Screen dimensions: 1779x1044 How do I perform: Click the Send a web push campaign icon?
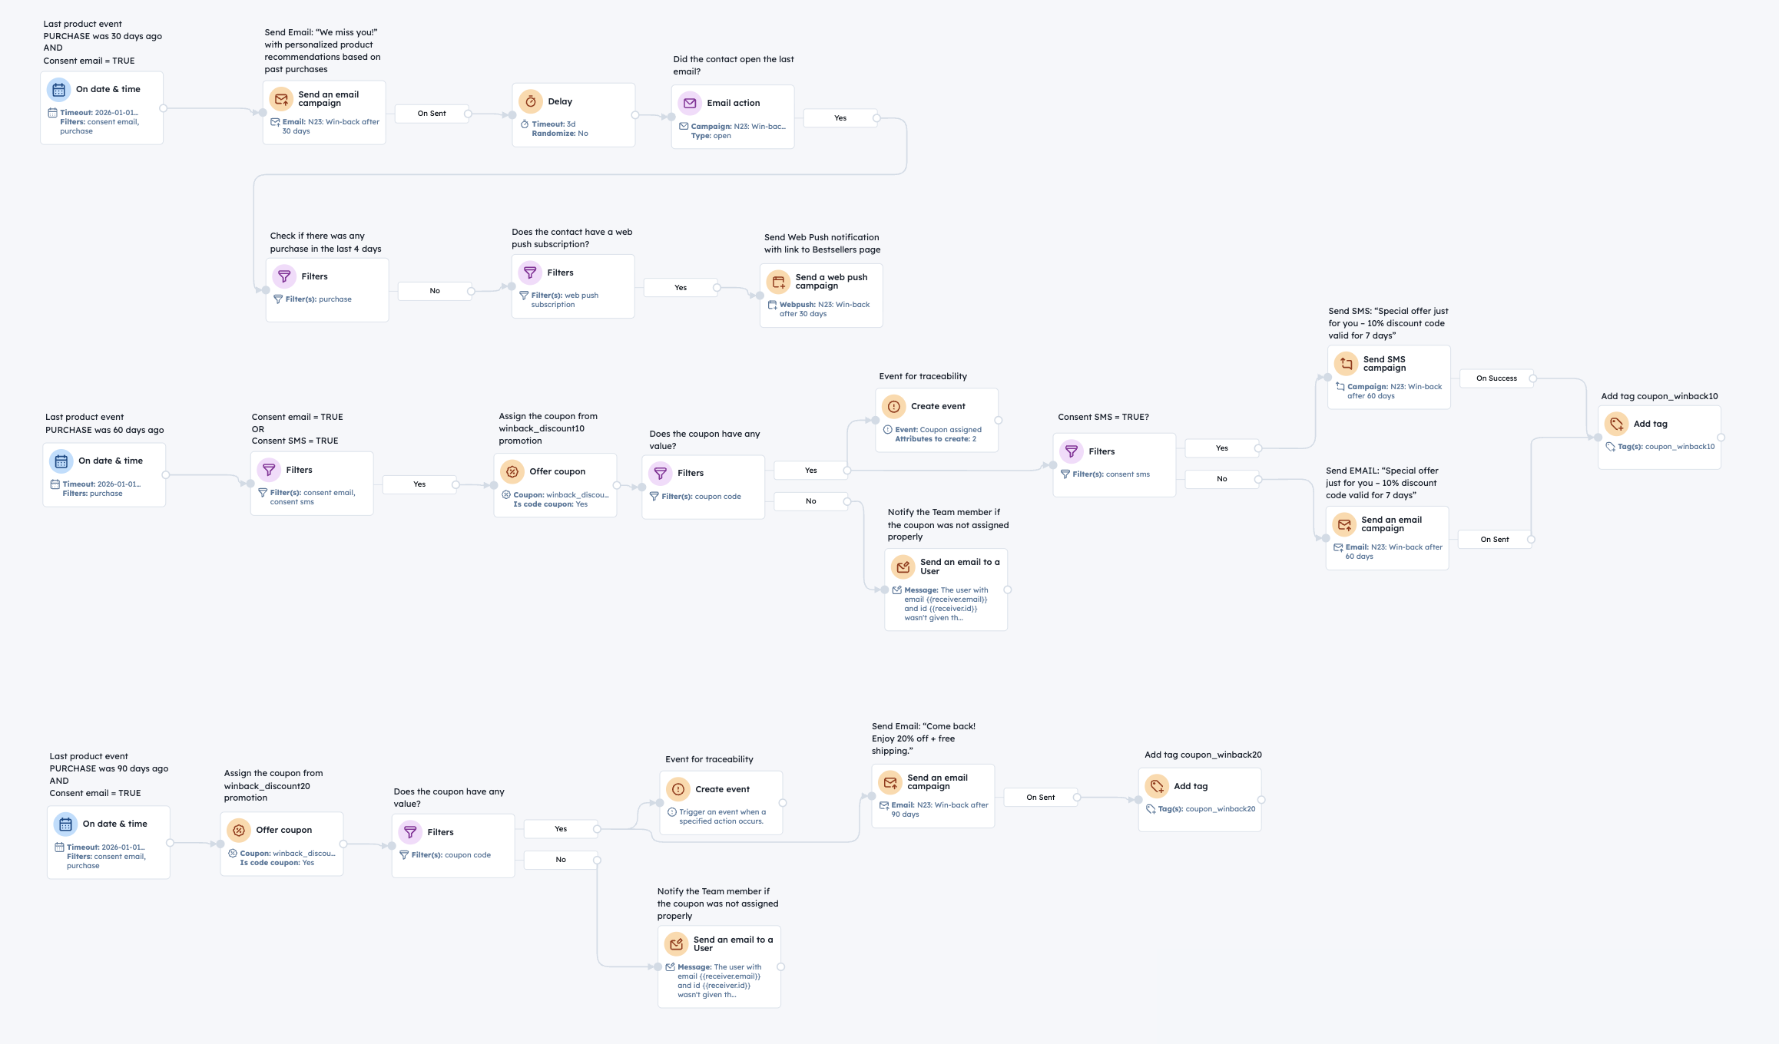pos(778,282)
